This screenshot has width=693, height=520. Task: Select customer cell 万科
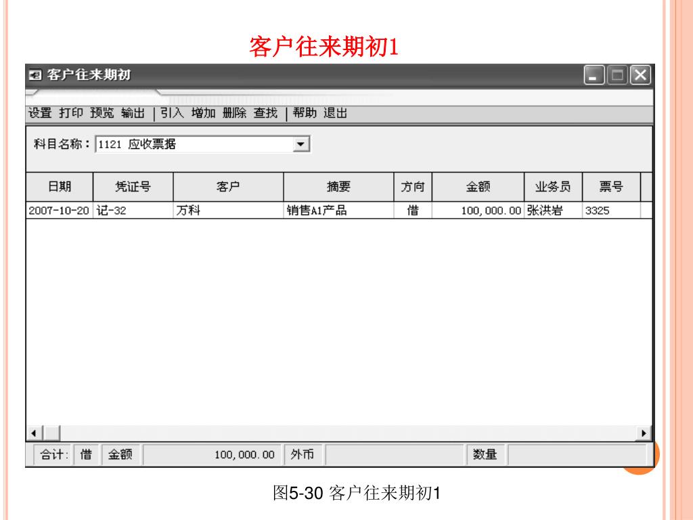[x=228, y=210]
